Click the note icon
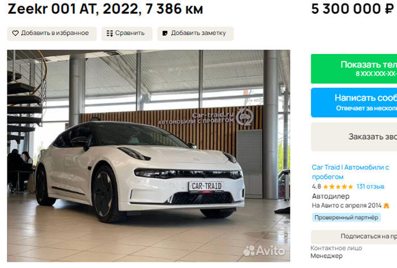397x268 pixels. pos(165,33)
